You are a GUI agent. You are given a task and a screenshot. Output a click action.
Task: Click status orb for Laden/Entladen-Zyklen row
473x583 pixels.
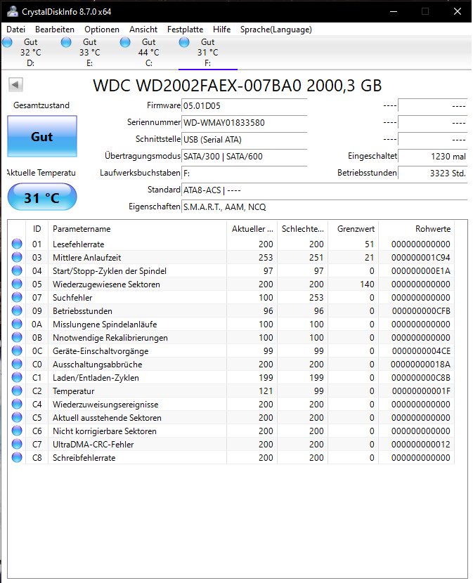pos(17,377)
